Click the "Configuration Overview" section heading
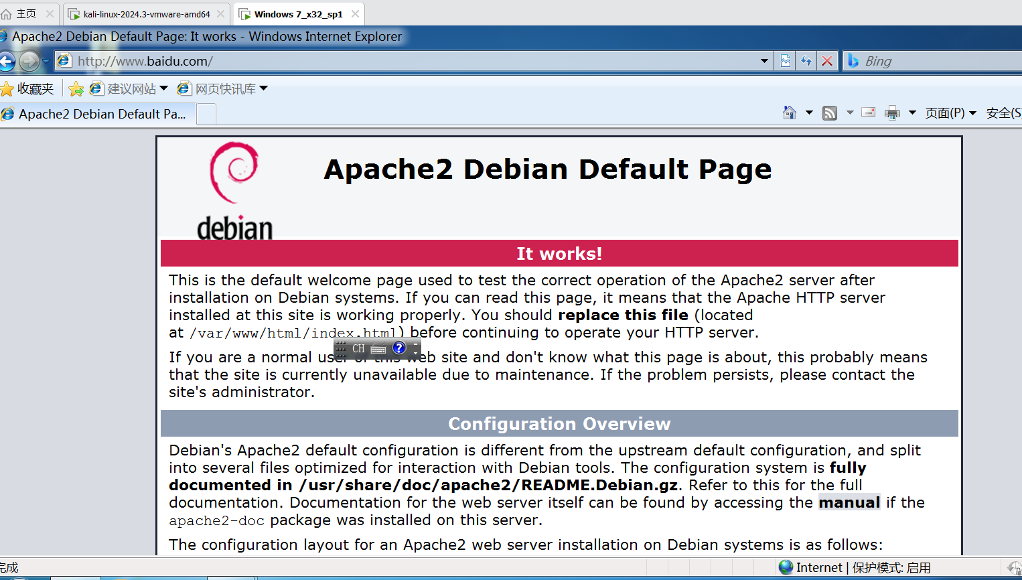The width and height of the screenshot is (1022, 580). click(559, 424)
